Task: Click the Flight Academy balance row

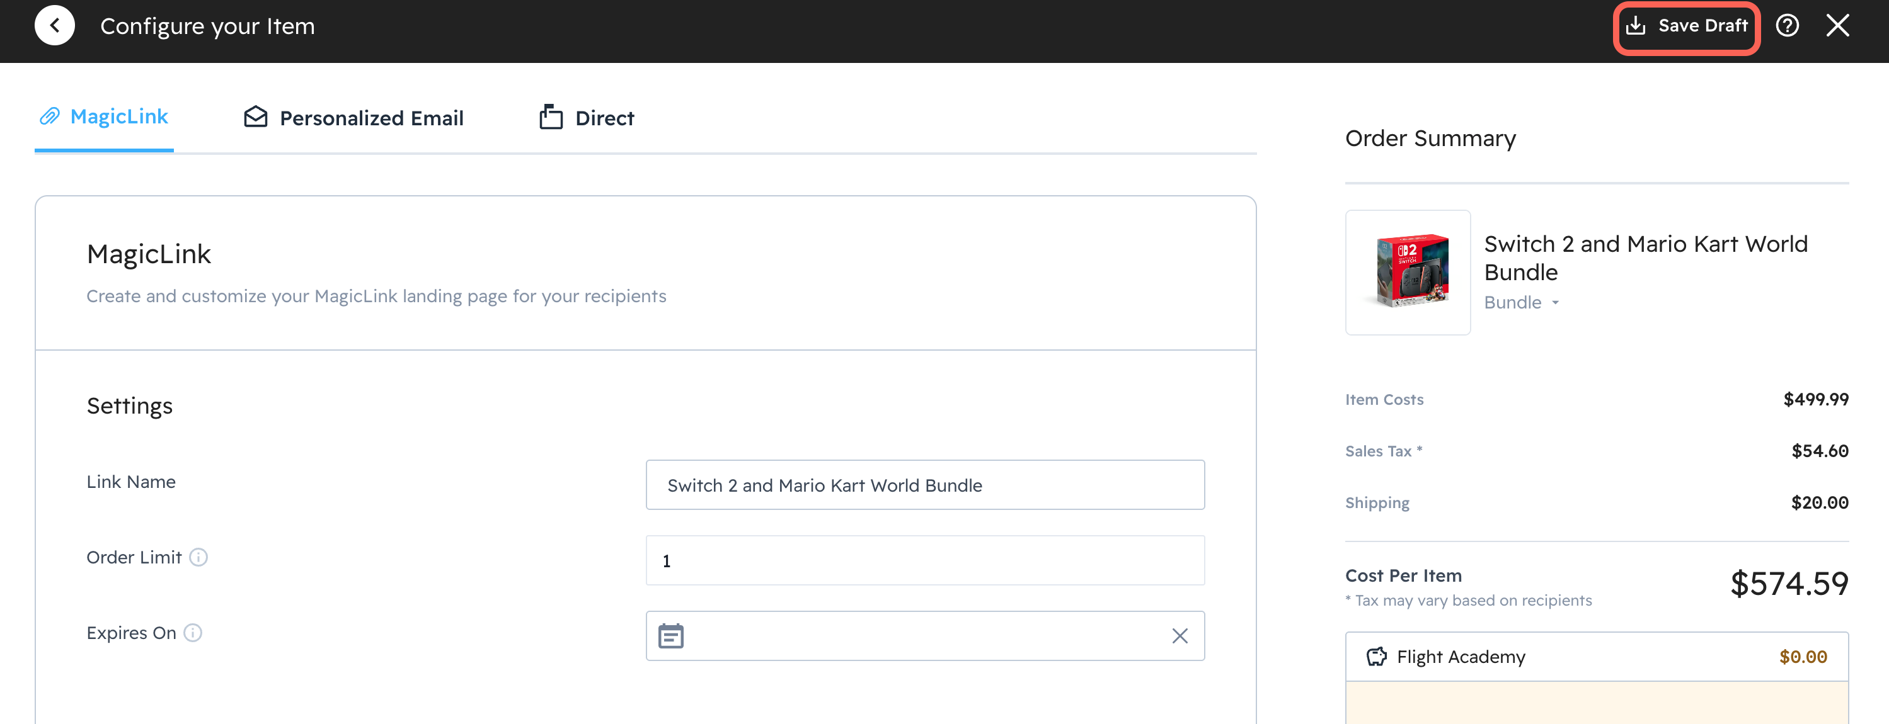Action: (1595, 657)
